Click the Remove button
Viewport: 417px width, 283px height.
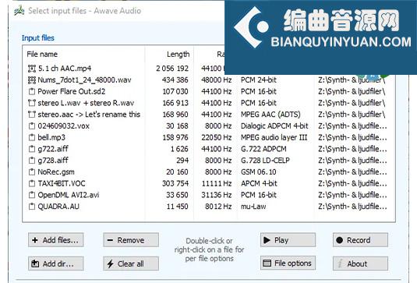tap(131, 240)
